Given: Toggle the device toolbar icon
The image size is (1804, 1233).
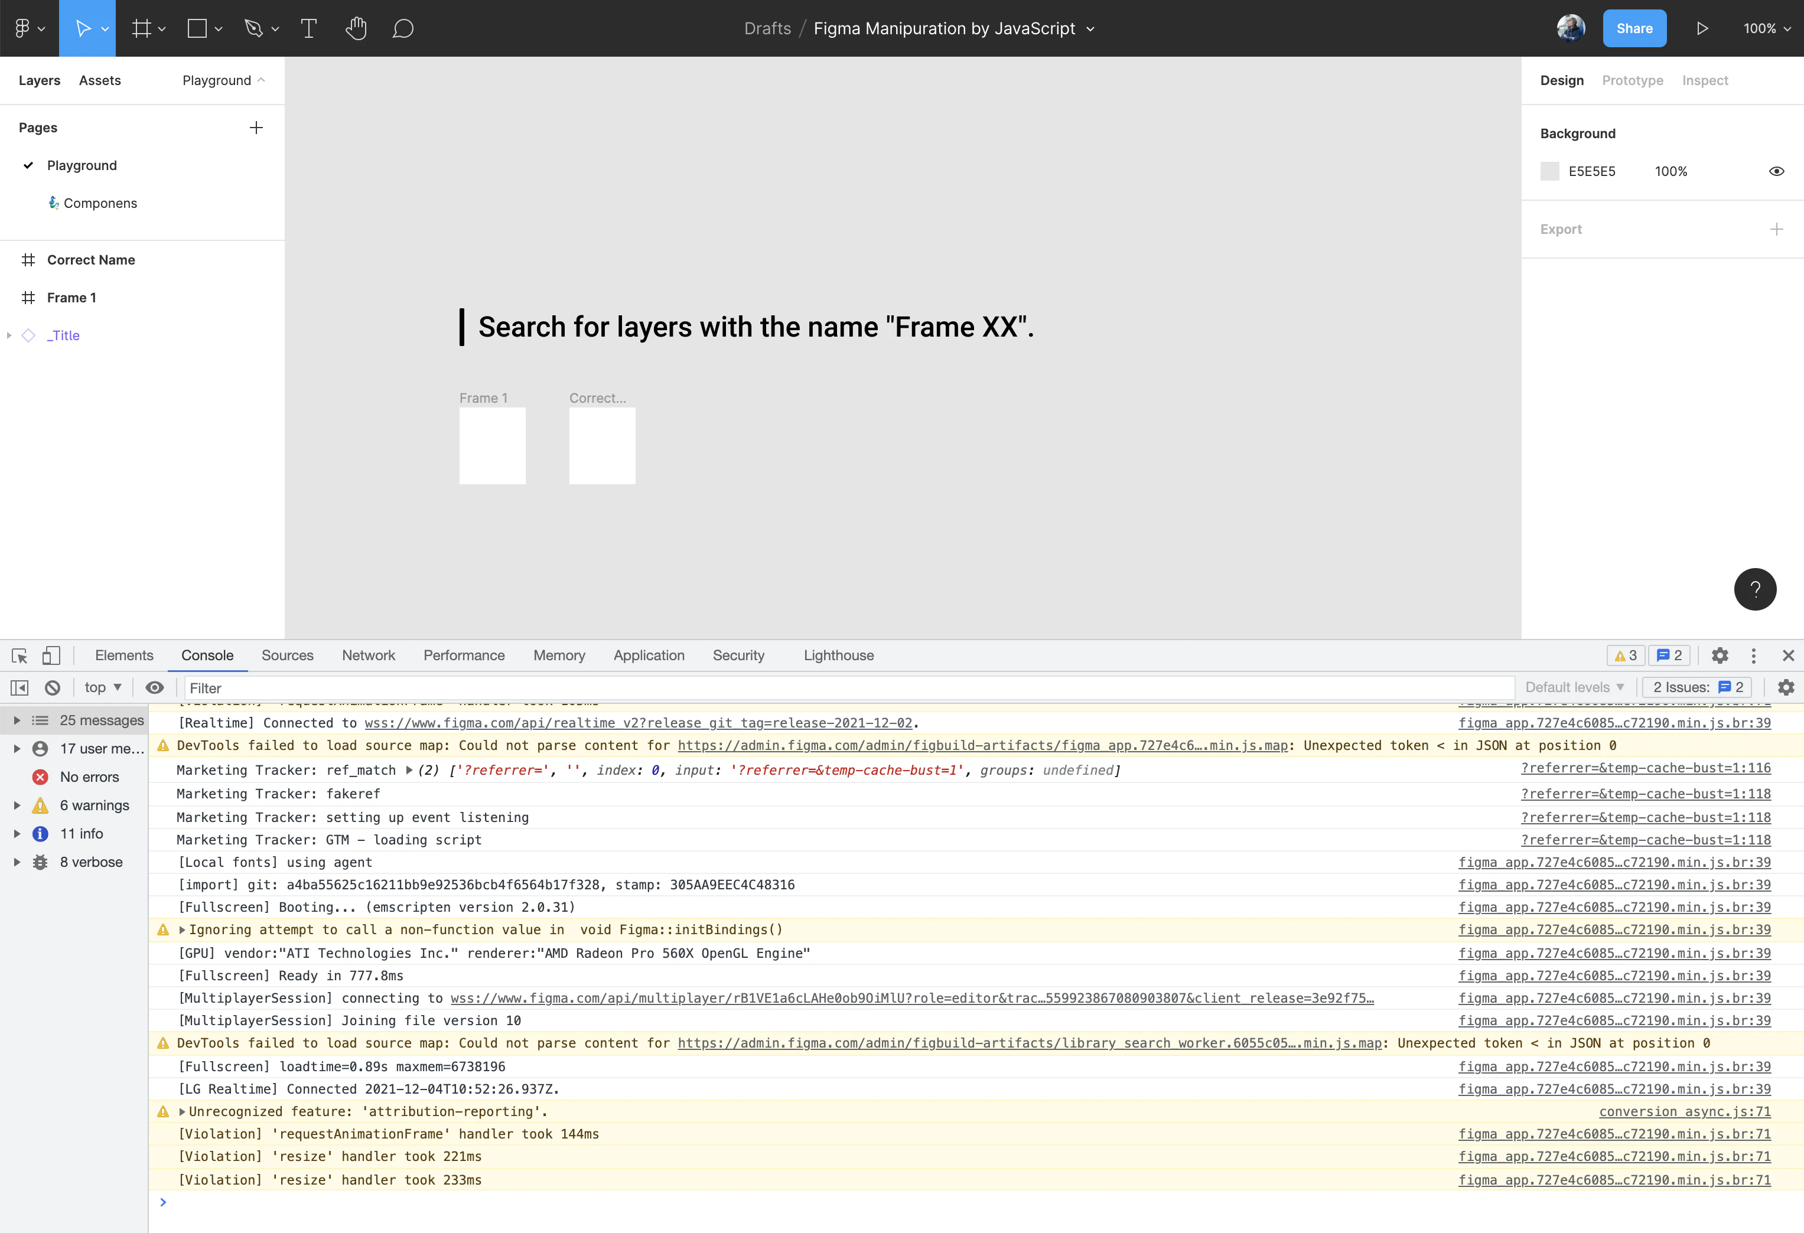Looking at the screenshot, I should (x=51, y=655).
